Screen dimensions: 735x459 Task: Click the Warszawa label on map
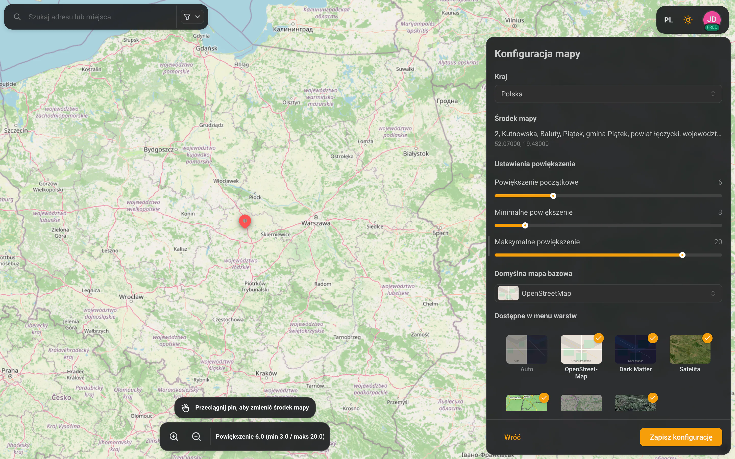(x=315, y=223)
